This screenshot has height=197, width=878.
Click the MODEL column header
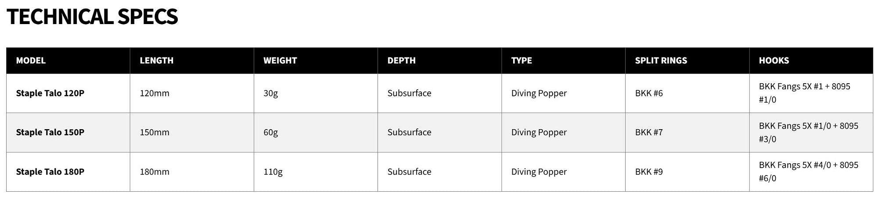pyautogui.click(x=31, y=60)
